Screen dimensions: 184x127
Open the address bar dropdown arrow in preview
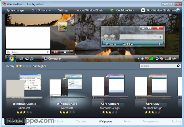155,37
